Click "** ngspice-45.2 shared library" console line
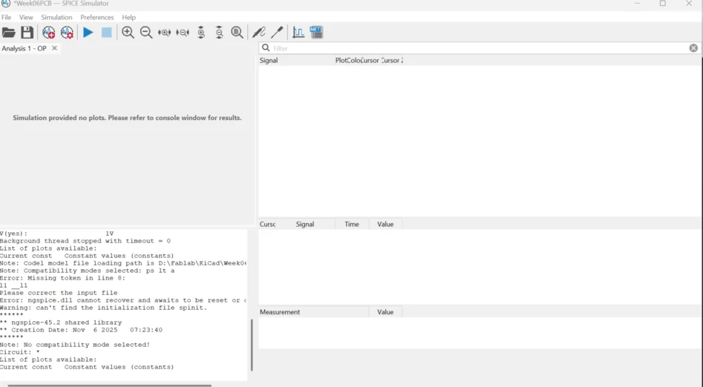This screenshot has width=703, height=387. click(61, 322)
